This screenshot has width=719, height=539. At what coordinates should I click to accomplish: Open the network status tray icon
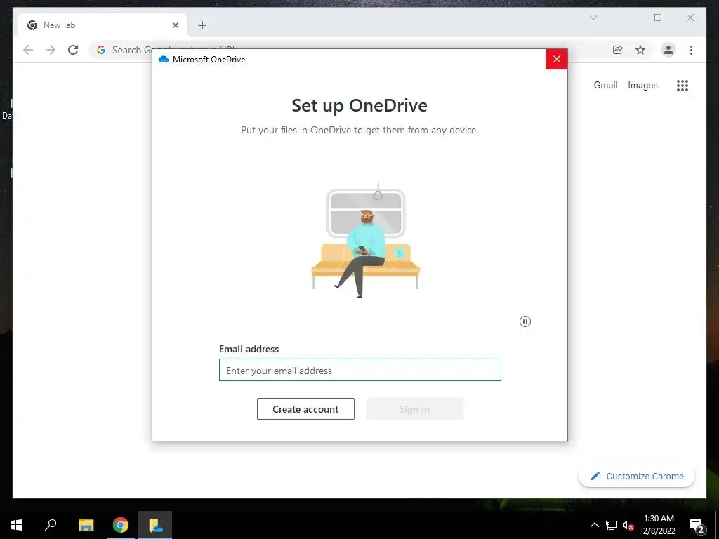(612, 525)
